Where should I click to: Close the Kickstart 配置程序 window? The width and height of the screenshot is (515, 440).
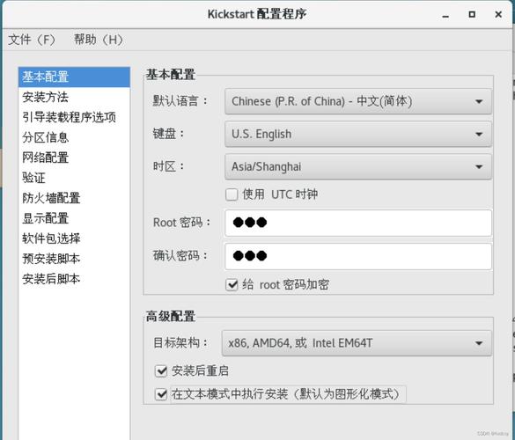pyautogui.click(x=498, y=14)
